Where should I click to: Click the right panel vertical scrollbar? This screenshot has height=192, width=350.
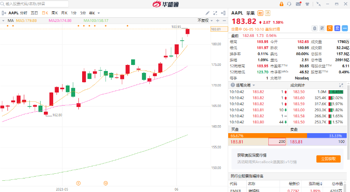pyautogui.click(x=348, y=122)
